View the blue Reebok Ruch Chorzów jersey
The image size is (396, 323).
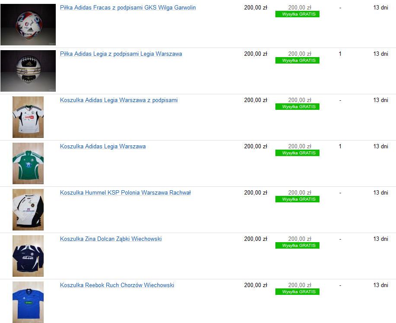[28, 302]
